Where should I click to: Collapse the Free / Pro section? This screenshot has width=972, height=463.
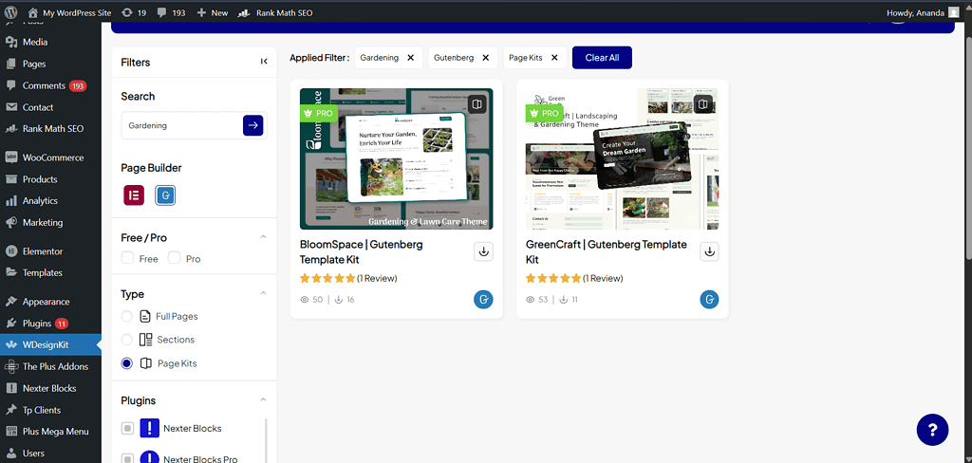click(263, 237)
